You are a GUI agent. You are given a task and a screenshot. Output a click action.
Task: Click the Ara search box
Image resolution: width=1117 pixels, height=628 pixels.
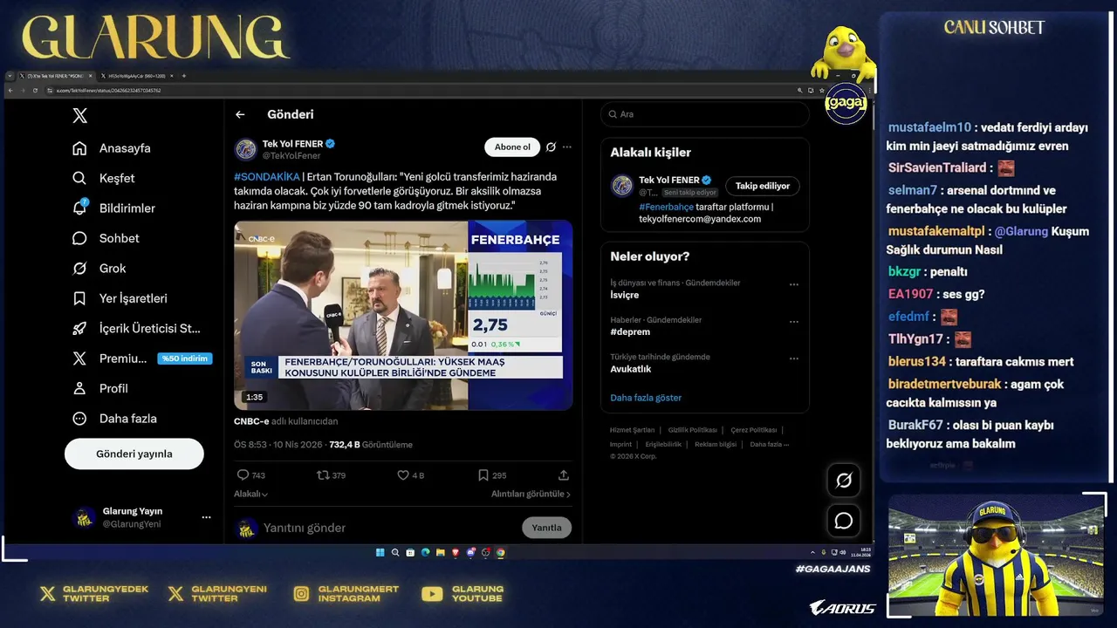704,114
